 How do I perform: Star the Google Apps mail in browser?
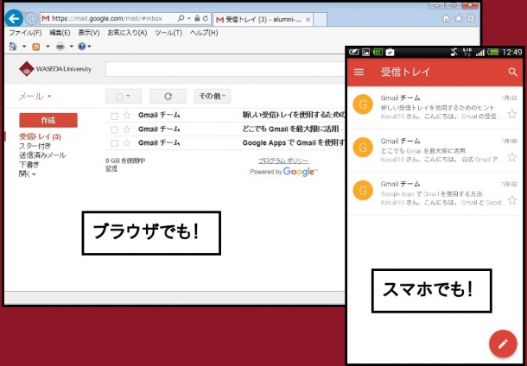pyautogui.click(x=127, y=143)
